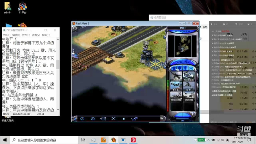Image resolution: width=256 pixels, height=144 pixels.
Task: Click the repair wrench button in game sidebar
Action: point(179,62)
